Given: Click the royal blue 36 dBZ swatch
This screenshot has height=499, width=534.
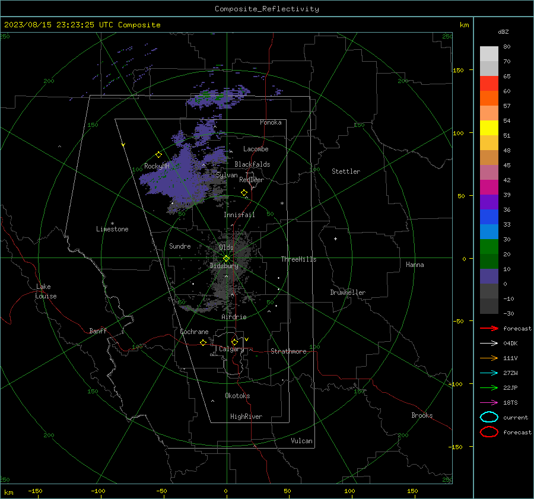Looking at the screenshot, I should tap(489, 217).
